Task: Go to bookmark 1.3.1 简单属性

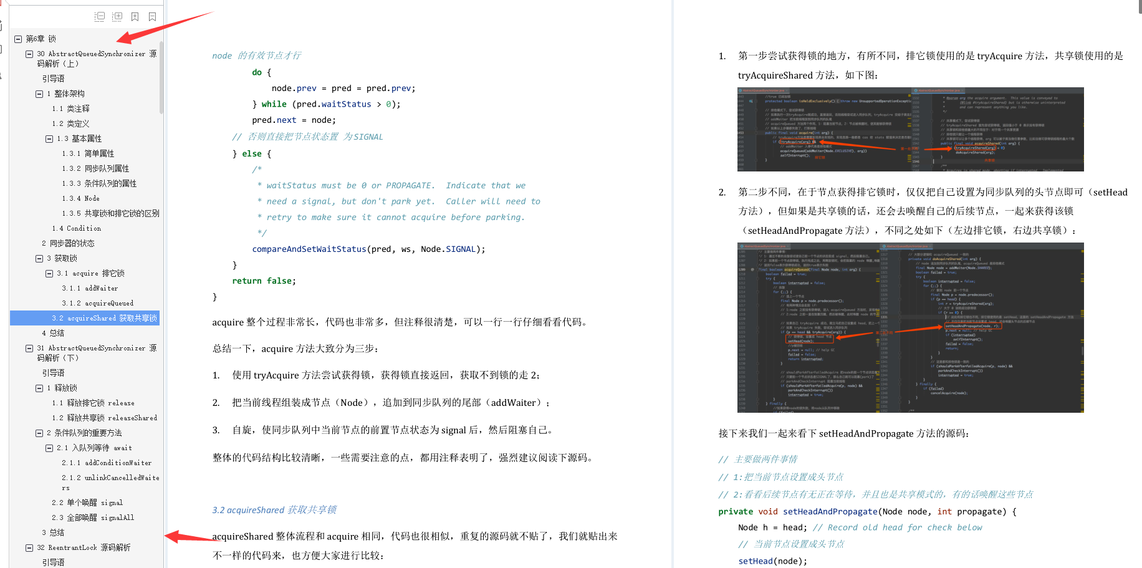Action: 88,153
